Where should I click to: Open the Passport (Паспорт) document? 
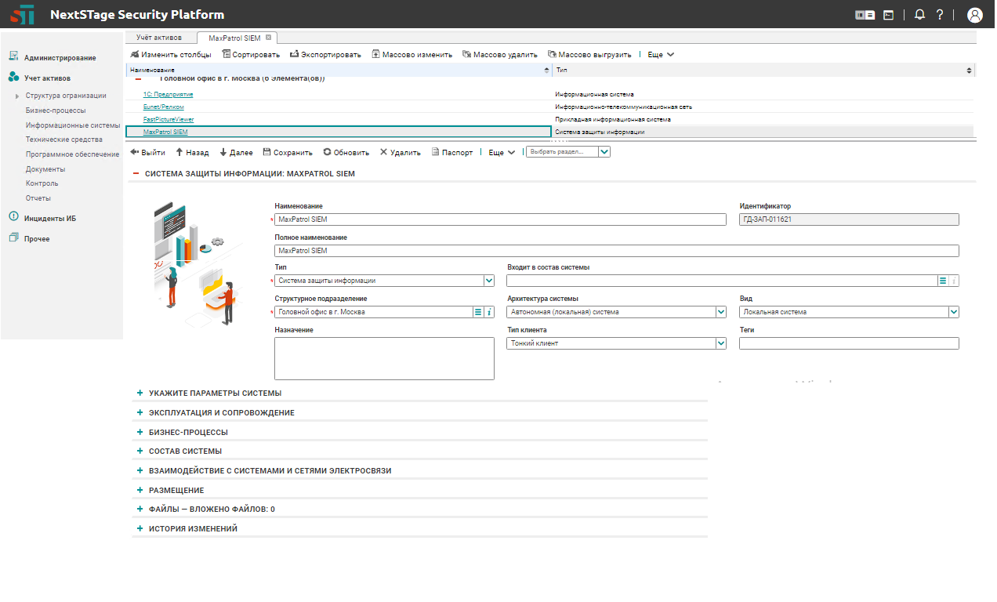pos(452,152)
